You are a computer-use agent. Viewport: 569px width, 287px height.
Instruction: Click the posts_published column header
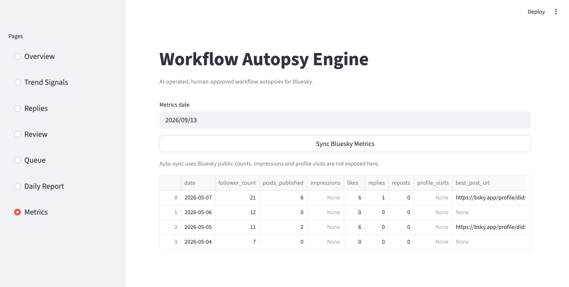tap(283, 183)
